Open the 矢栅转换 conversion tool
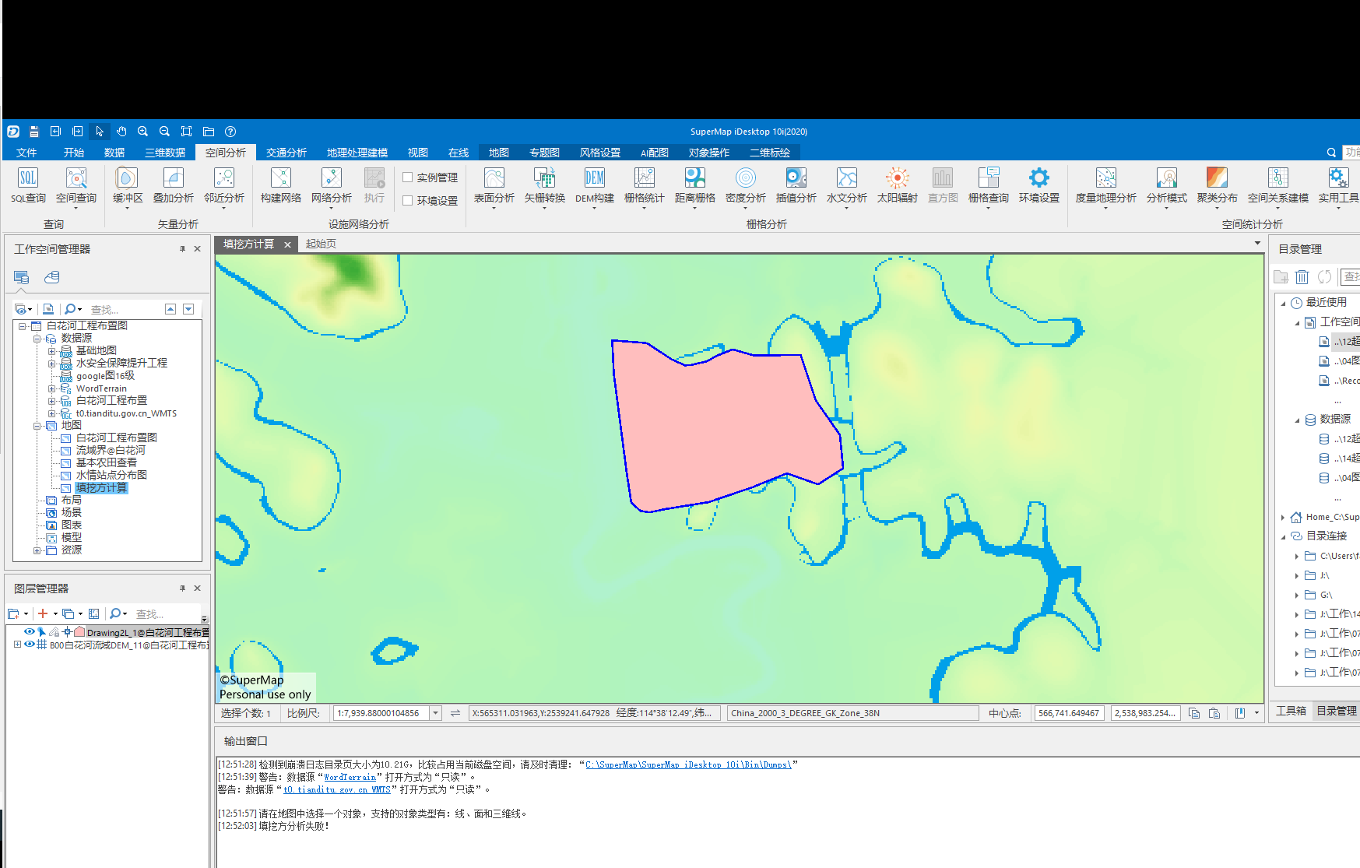This screenshot has height=868, width=1360. 545,187
